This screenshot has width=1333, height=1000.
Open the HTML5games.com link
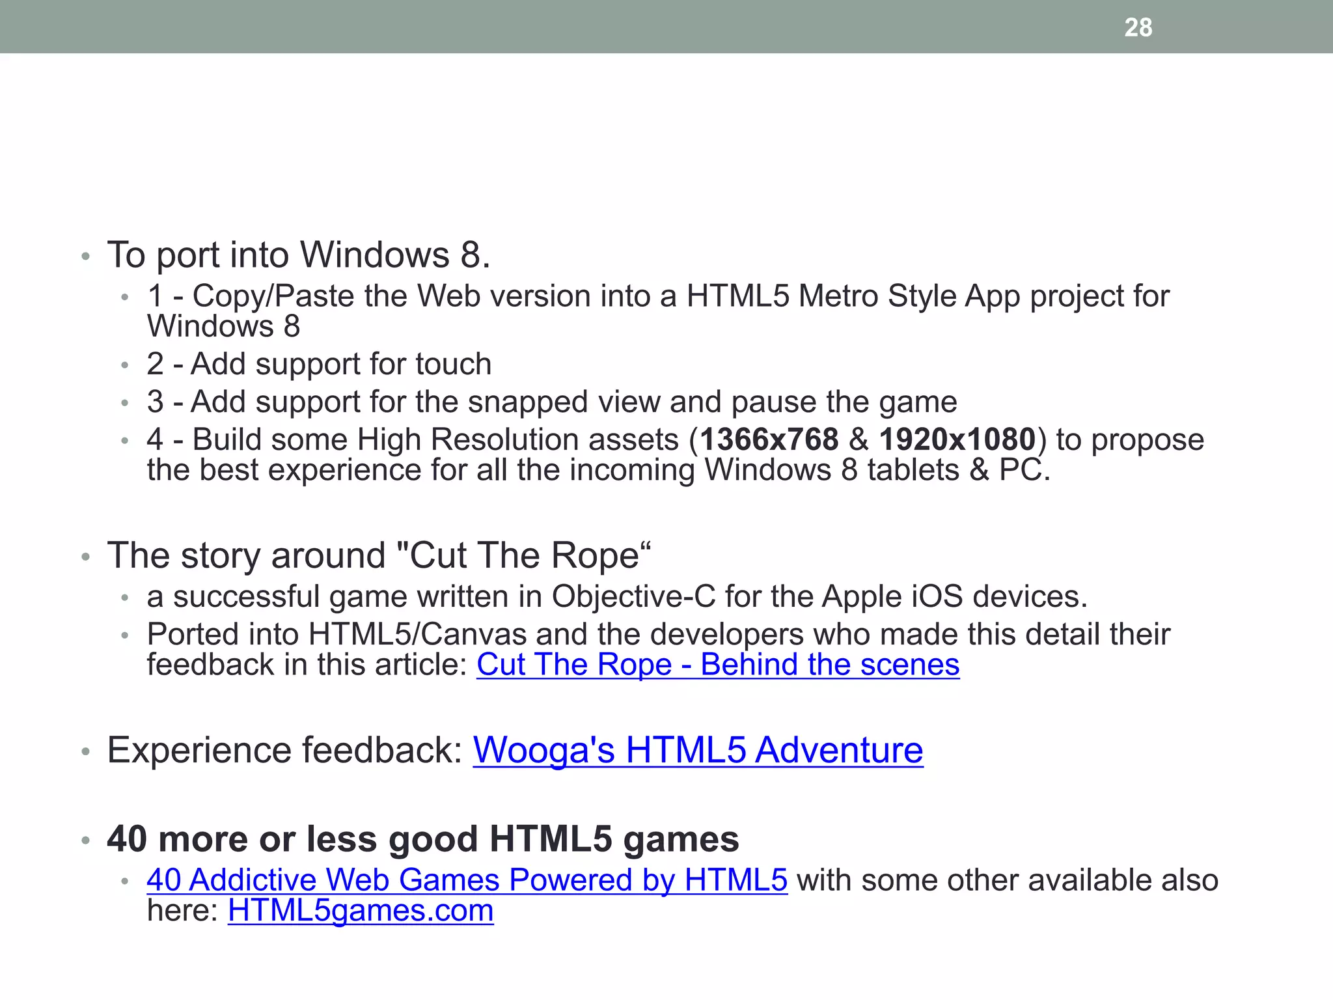(361, 910)
